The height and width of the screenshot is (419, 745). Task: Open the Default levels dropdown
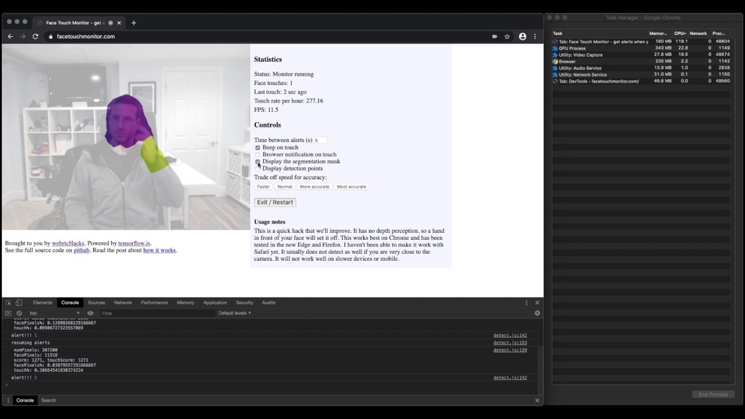pyautogui.click(x=235, y=313)
